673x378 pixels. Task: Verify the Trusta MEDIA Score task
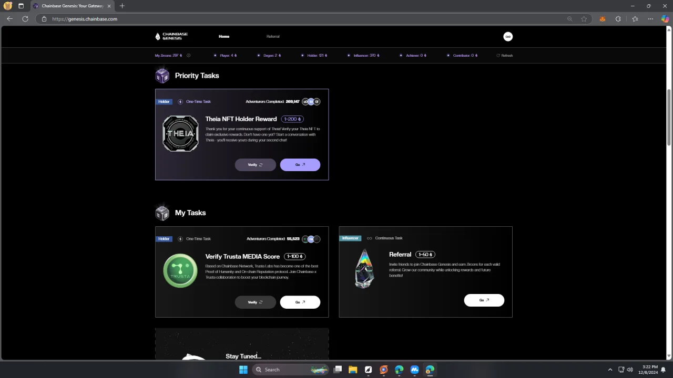click(x=256, y=302)
